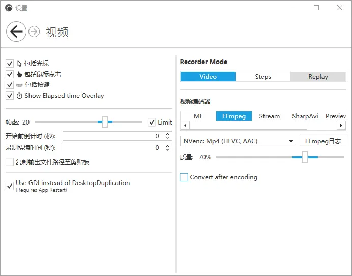Click the 70% quality value text
352x276 pixels.
tap(204, 157)
